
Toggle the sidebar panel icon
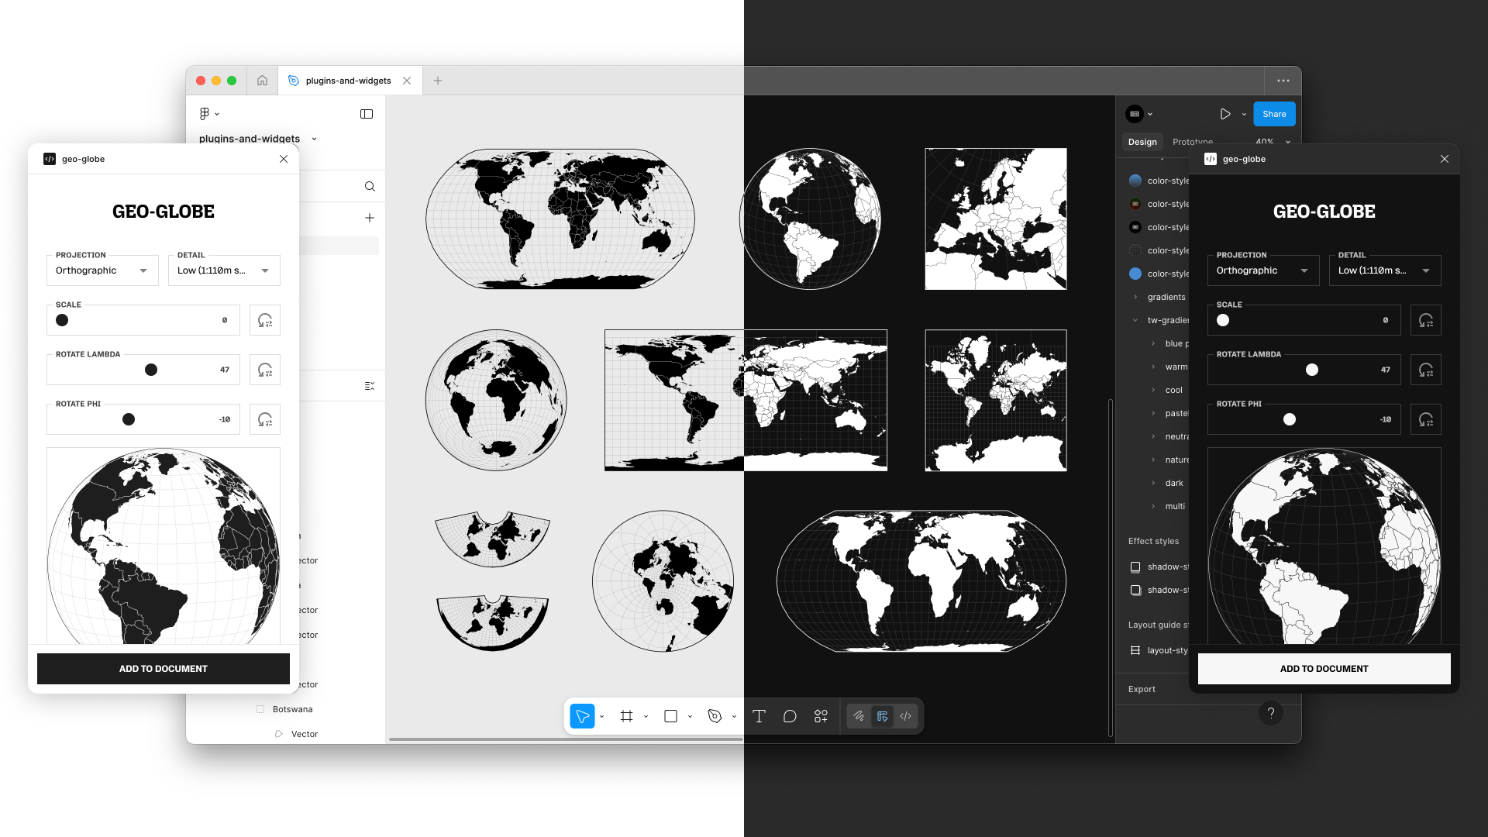(x=367, y=114)
